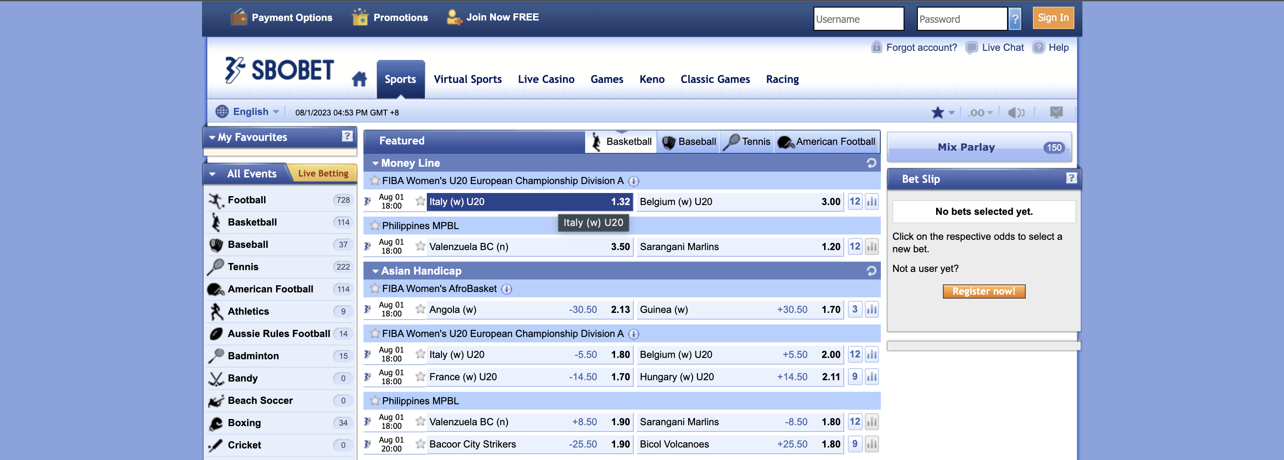Screen dimensions: 1284x460
Task: Favourite the Bacoor City Strikers match
Action: (420, 444)
